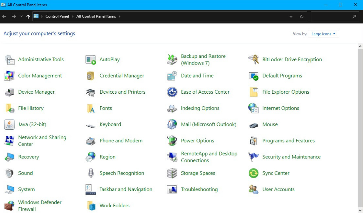Click the Device Manager icon
This screenshot has height=213, width=363.
coord(9,92)
